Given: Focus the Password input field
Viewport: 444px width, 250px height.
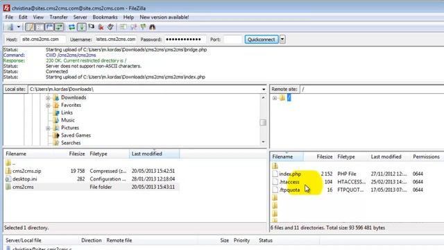Looking at the screenshot, I should click(185, 40).
